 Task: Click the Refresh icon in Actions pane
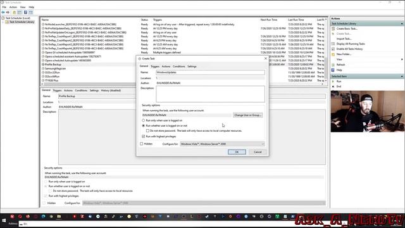pyautogui.click(x=333, y=65)
